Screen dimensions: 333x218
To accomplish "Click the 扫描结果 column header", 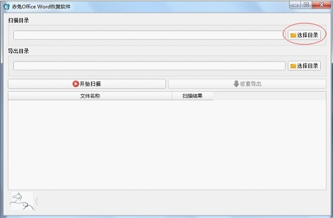I will pyautogui.click(x=192, y=96).
